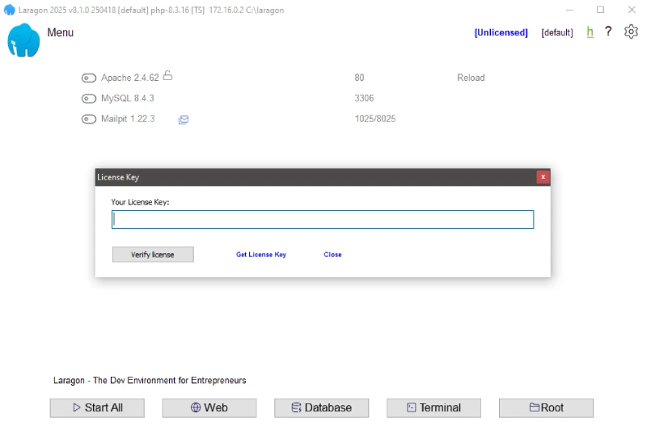This screenshot has height=443, width=647.
Task: Click Apache 2.4.62 service name
Action: pyautogui.click(x=130, y=78)
